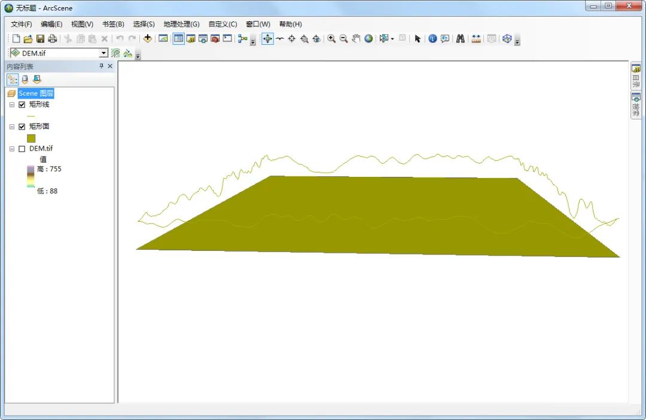This screenshot has width=646, height=420.
Task: Select the Pan hand tool
Action: [356, 39]
